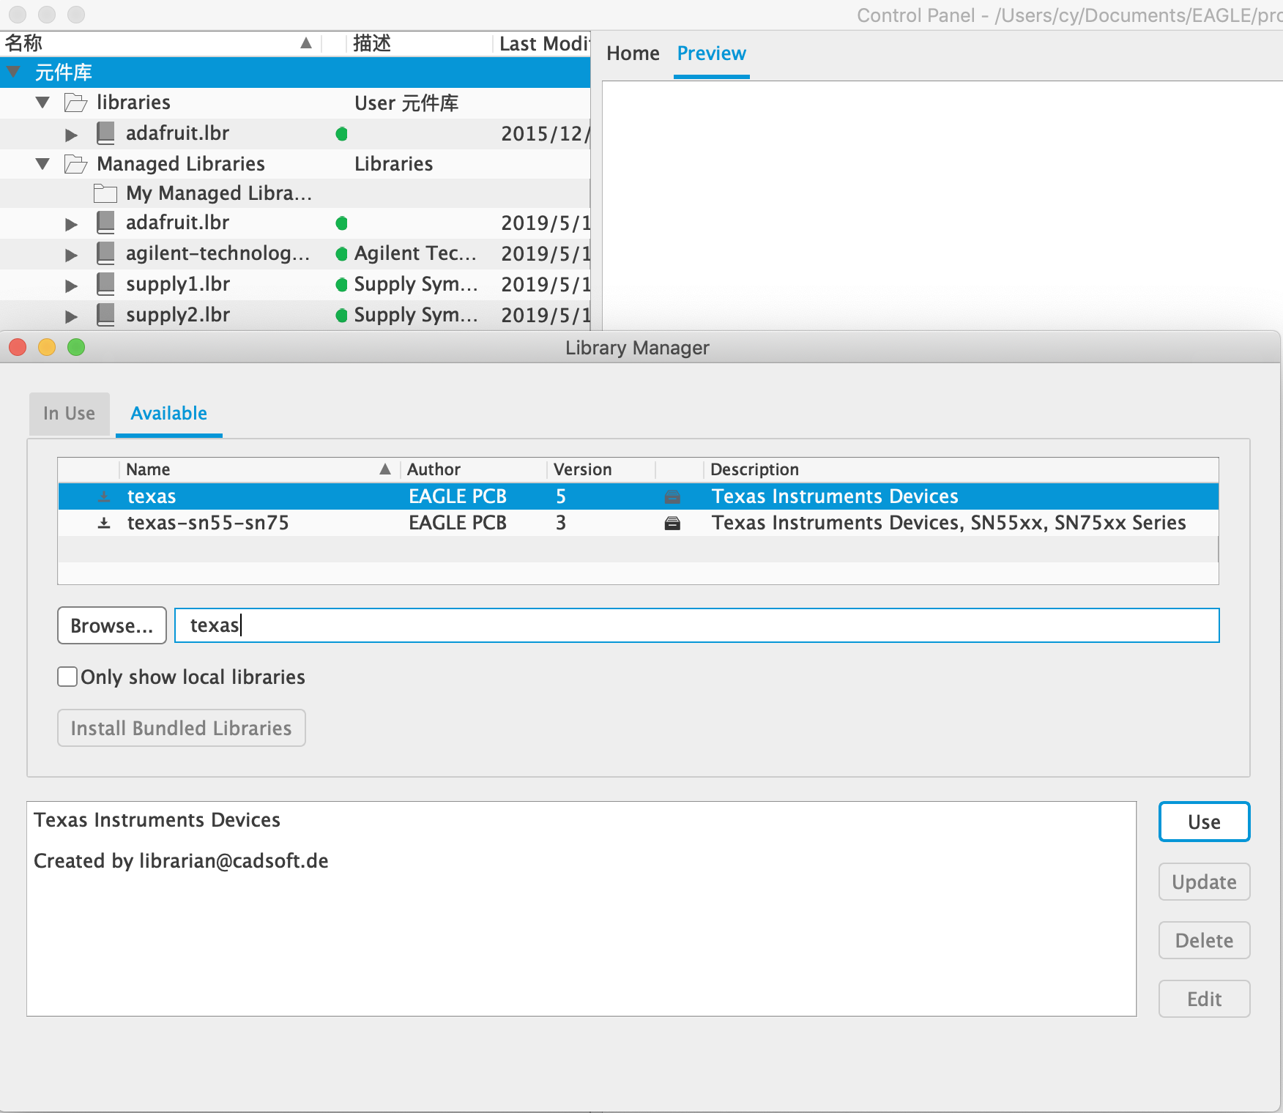Click the download icon beside texas-sn55-sn75
The width and height of the screenshot is (1283, 1113).
104,523
